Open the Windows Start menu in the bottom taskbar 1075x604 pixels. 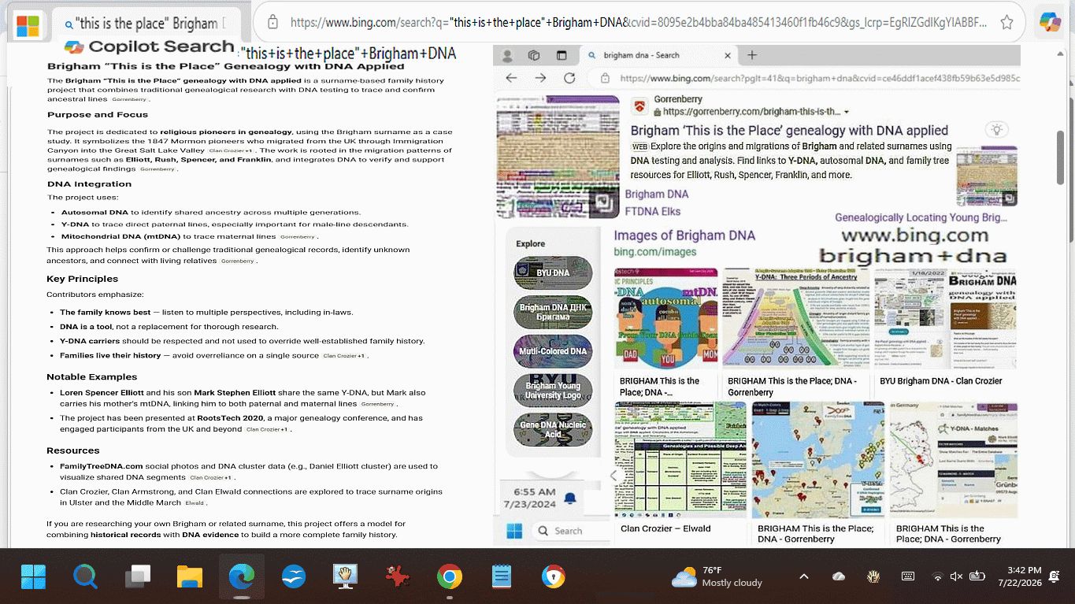[x=33, y=577]
